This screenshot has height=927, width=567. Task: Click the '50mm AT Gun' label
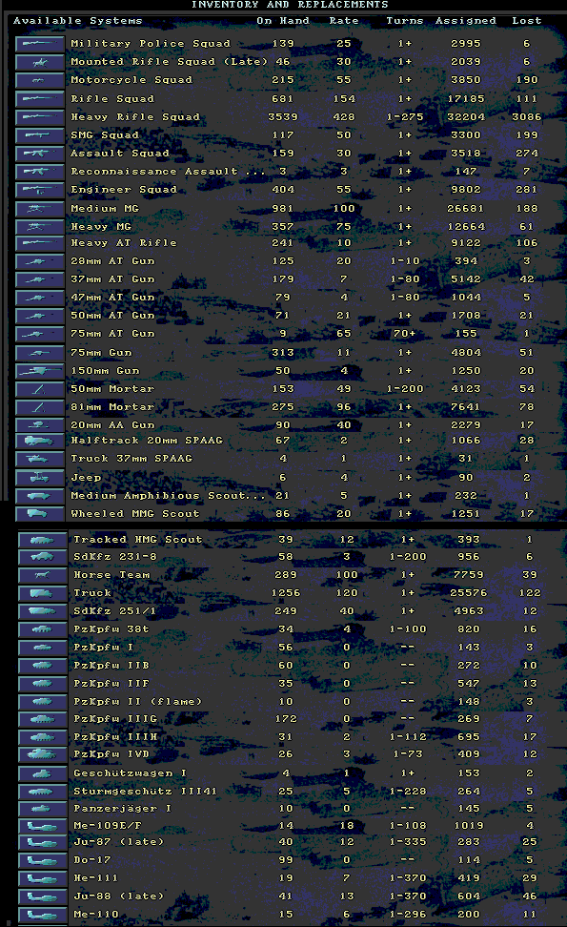pos(112,316)
